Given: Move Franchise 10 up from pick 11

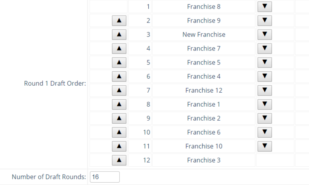Looking at the screenshot, I should pyautogui.click(x=119, y=146).
